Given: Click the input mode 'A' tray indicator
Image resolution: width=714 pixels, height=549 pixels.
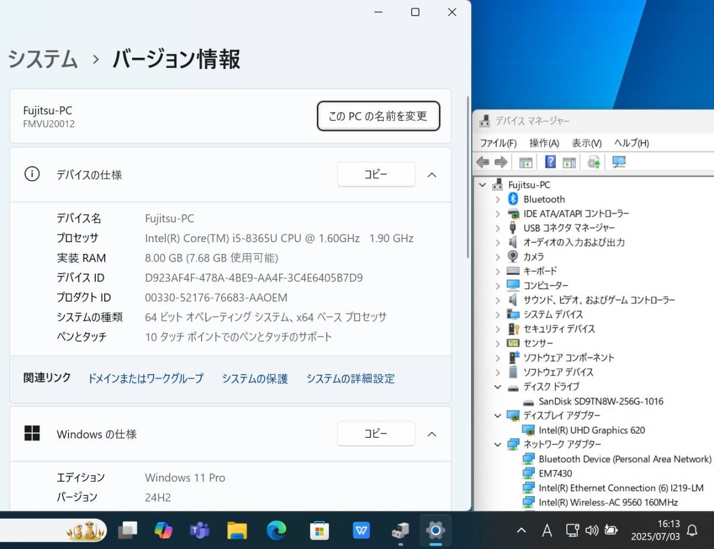Looking at the screenshot, I should coord(547,529).
